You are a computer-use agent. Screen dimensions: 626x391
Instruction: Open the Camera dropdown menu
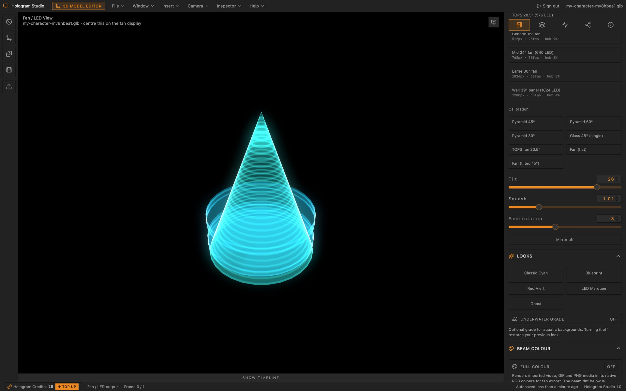[198, 6]
